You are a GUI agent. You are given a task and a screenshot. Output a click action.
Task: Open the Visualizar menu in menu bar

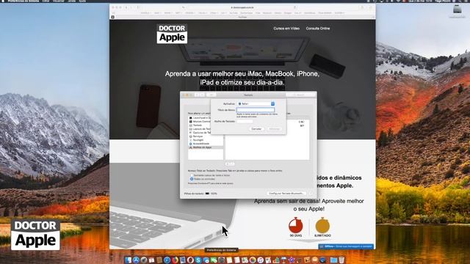click(x=59, y=1)
